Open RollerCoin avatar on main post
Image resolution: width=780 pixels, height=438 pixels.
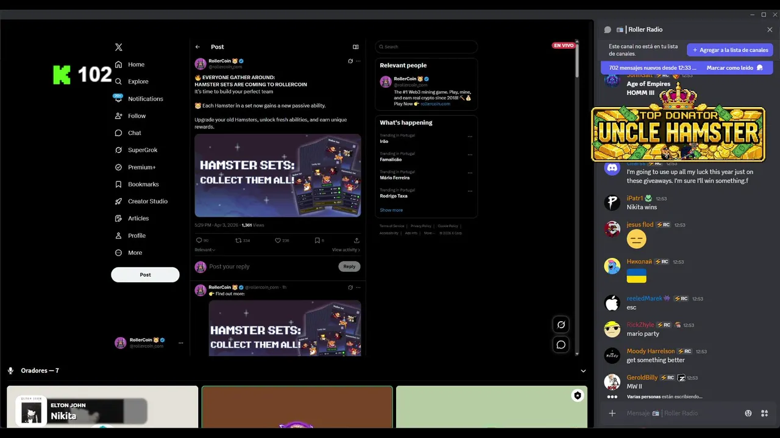point(200,64)
